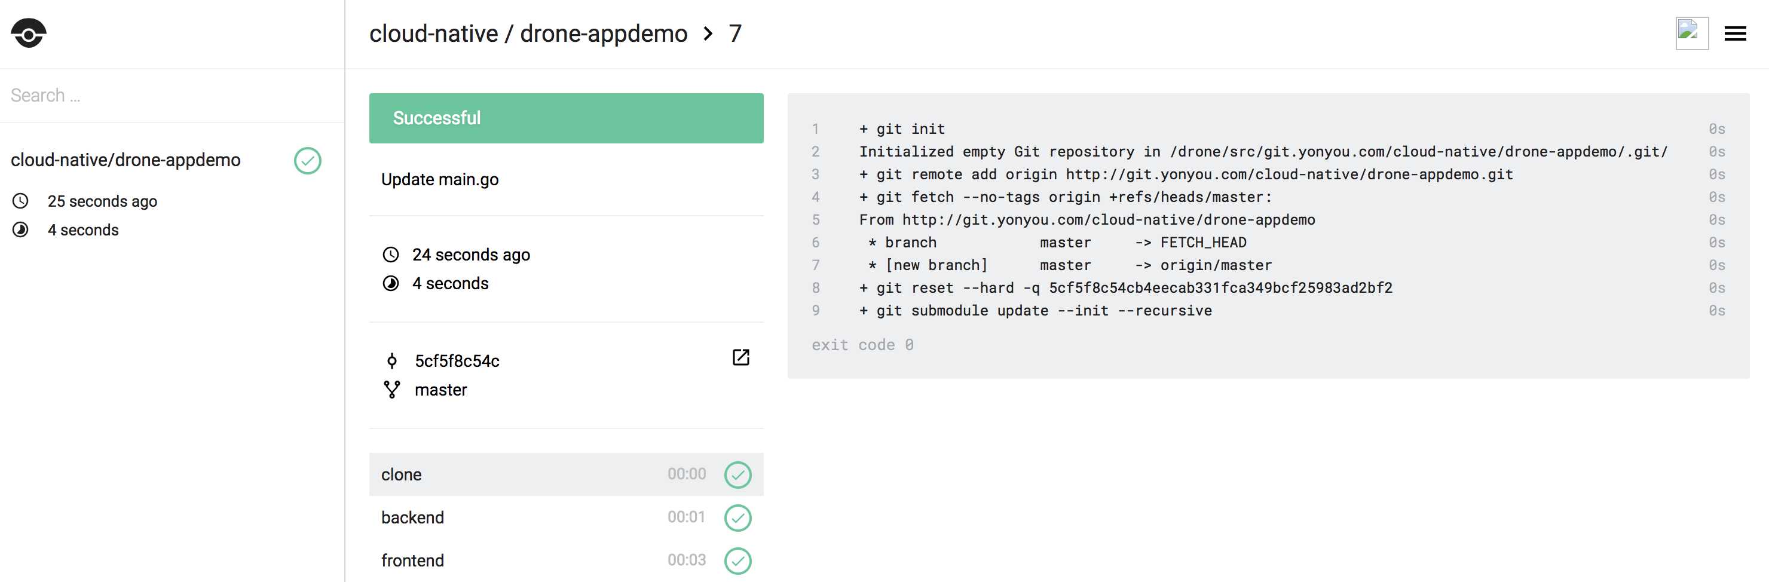Image resolution: width=1769 pixels, height=582 pixels.
Task: Select the backend step
Action: pos(566,517)
